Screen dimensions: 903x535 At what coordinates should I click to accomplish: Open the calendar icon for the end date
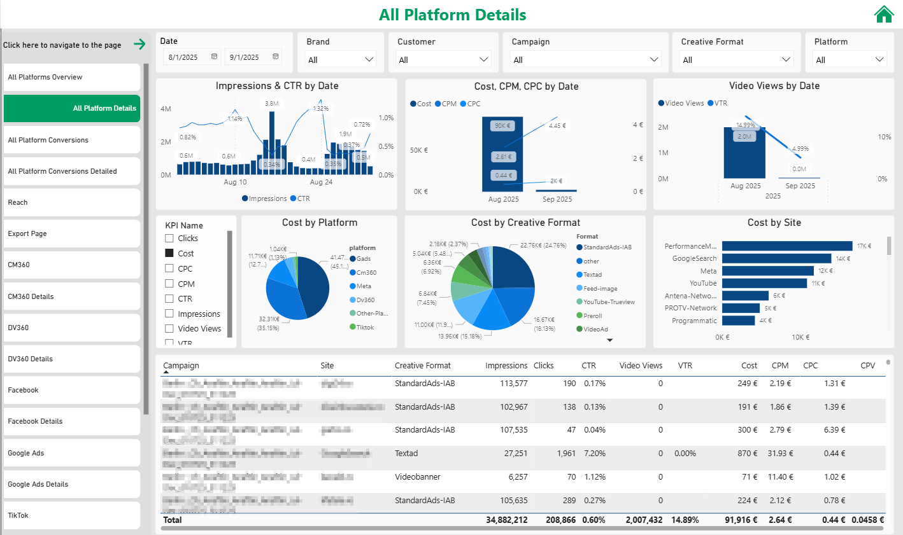coord(276,57)
